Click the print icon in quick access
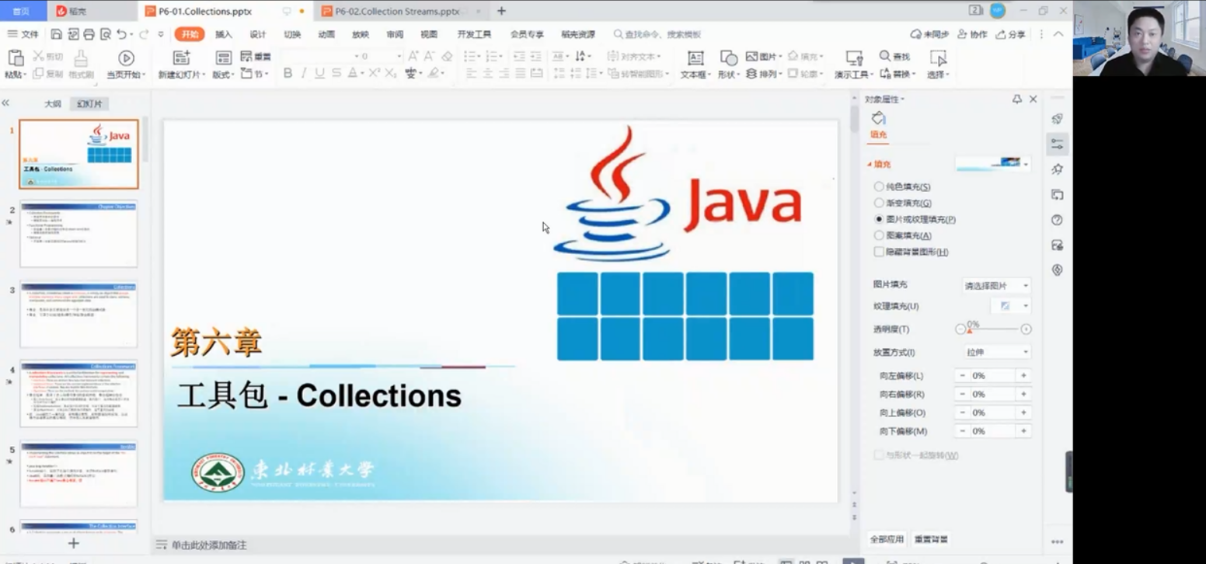1206x564 pixels. click(89, 34)
